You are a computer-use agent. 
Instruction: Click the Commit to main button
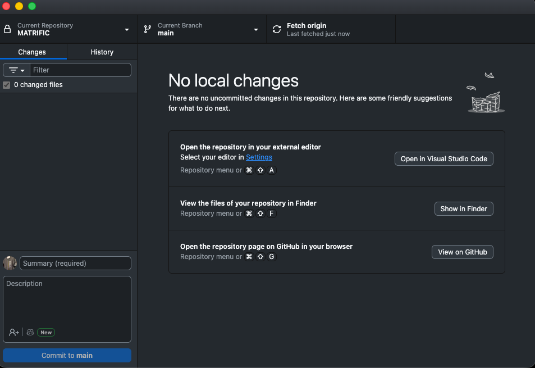(x=67, y=355)
